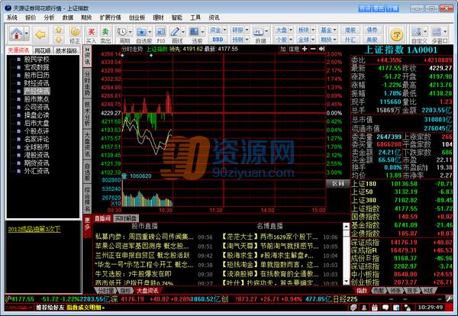458x316 pixels.
Task: Click the 委托 button in title bar
Action: coord(379,8)
